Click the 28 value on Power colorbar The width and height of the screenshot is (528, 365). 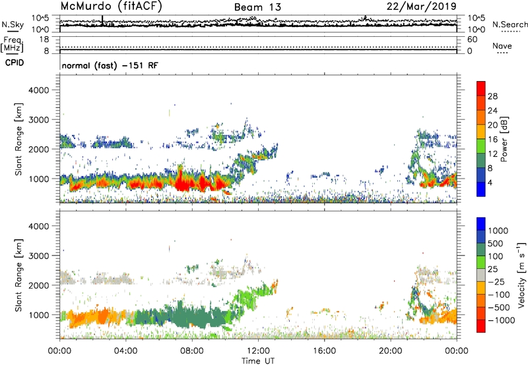(x=492, y=96)
